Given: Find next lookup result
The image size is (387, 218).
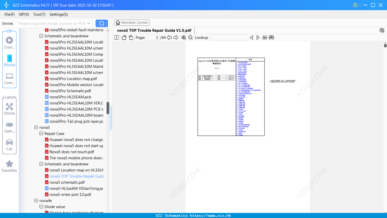Looking at the screenshot, I should pyautogui.click(x=258, y=37).
